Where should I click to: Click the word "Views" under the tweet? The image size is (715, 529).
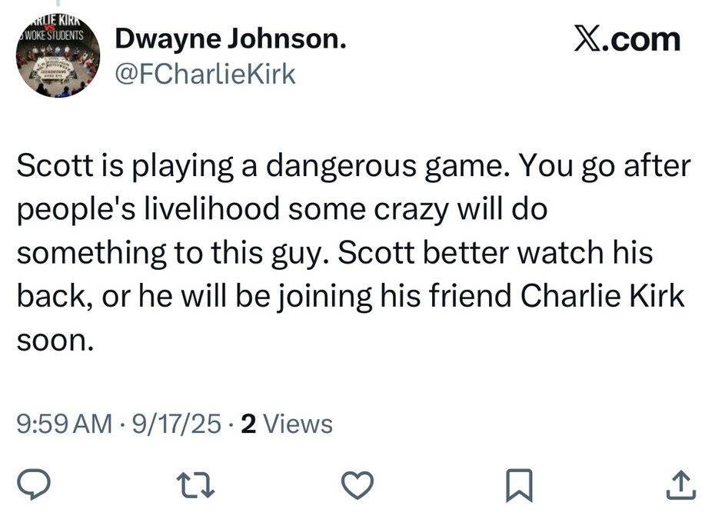pos(298,424)
